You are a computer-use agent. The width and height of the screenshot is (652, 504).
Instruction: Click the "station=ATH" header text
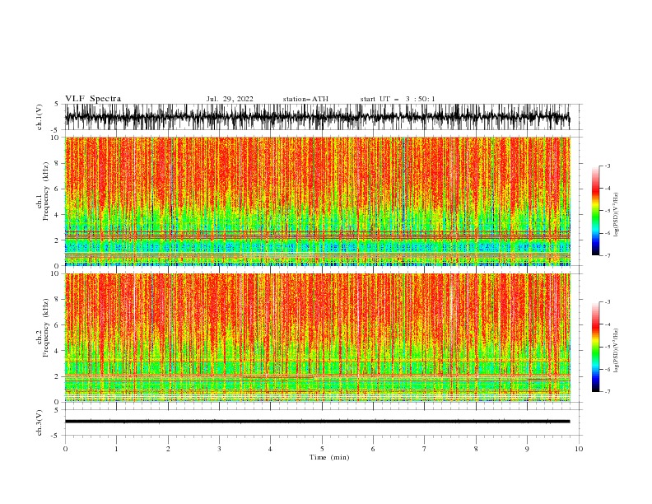305,99
